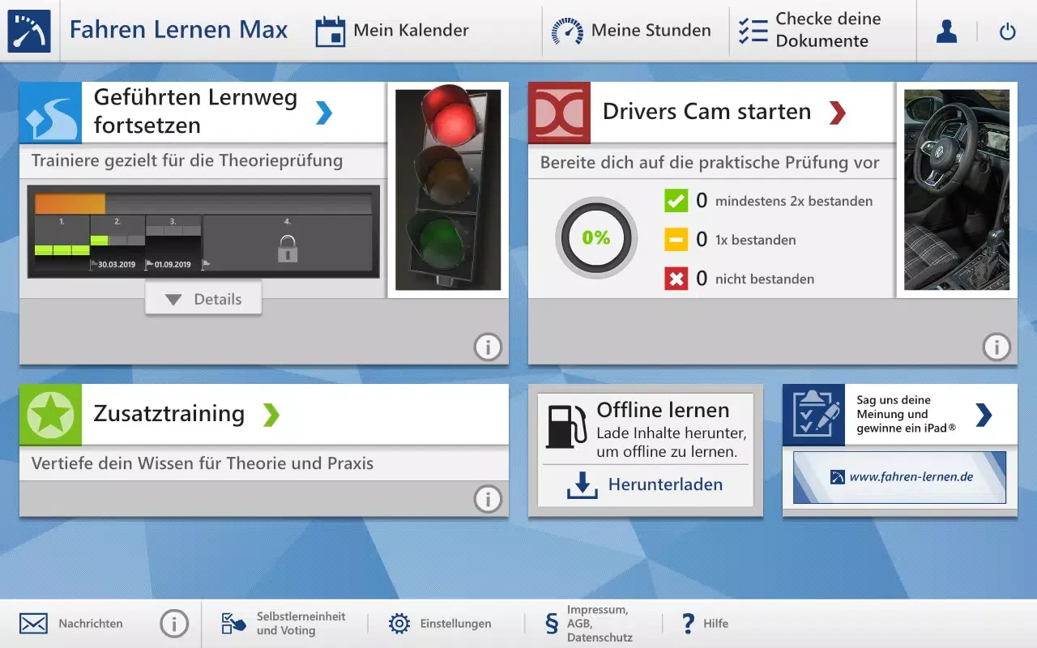Screen dimensions: 1037x648
Task: Show info for Zusatztraining card
Action: point(488,499)
